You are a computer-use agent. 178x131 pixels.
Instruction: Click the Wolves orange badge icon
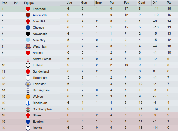coord(28,97)
